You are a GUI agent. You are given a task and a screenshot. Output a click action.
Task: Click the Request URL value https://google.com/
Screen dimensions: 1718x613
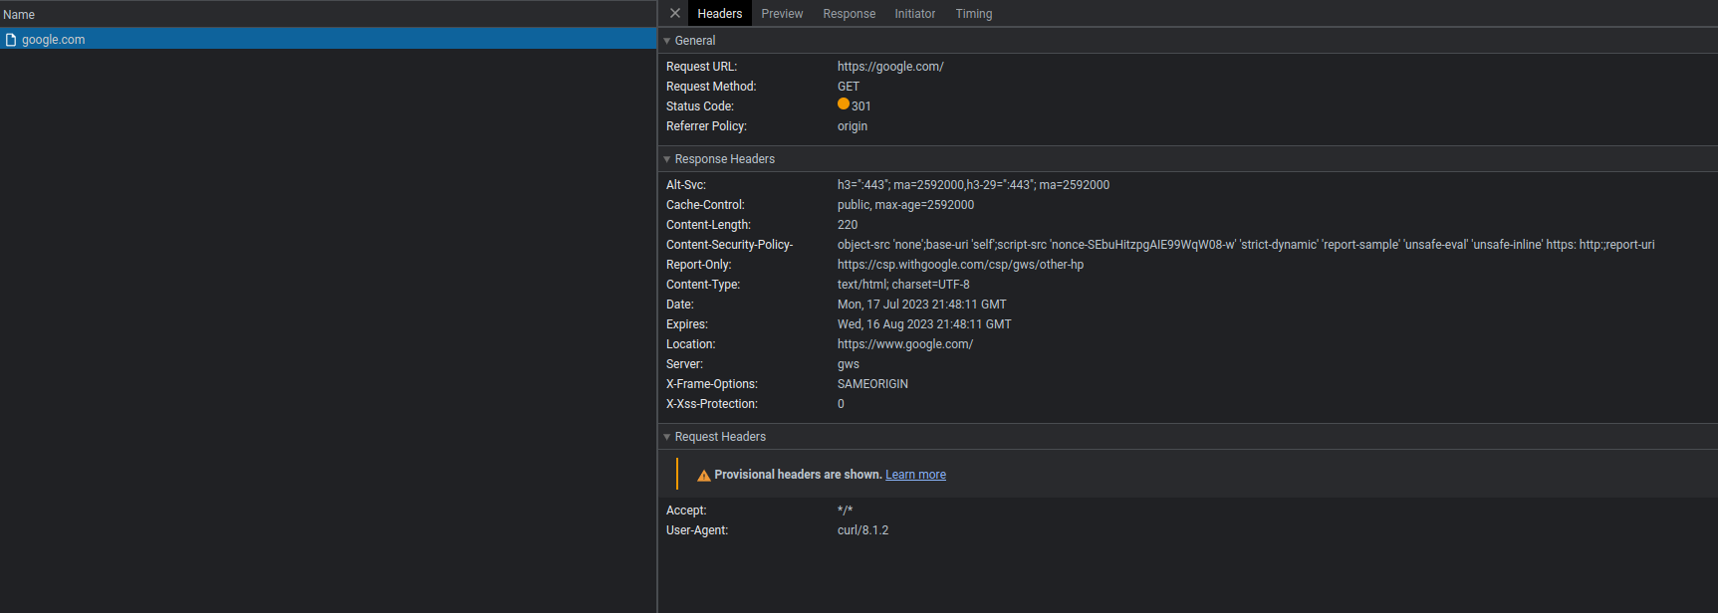890,67
